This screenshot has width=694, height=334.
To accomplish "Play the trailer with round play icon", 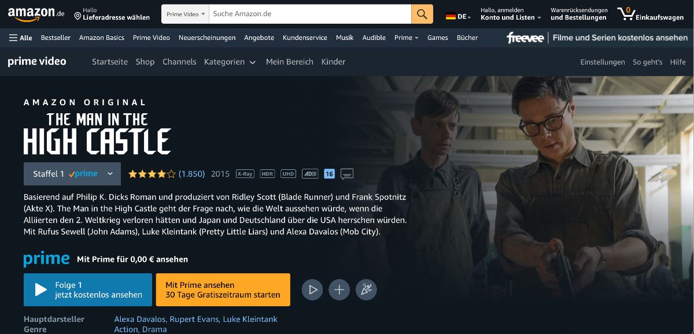I will [x=313, y=290].
